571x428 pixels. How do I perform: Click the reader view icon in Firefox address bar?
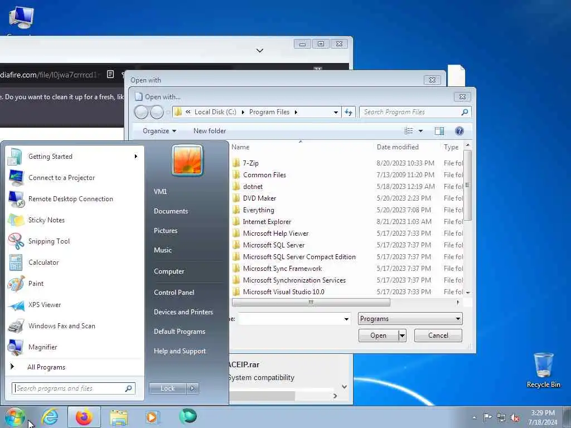(x=110, y=75)
